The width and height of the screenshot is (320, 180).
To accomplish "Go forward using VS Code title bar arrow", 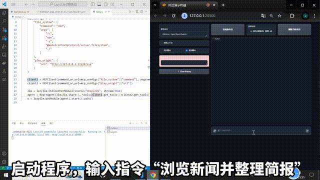I will (33, 4).
